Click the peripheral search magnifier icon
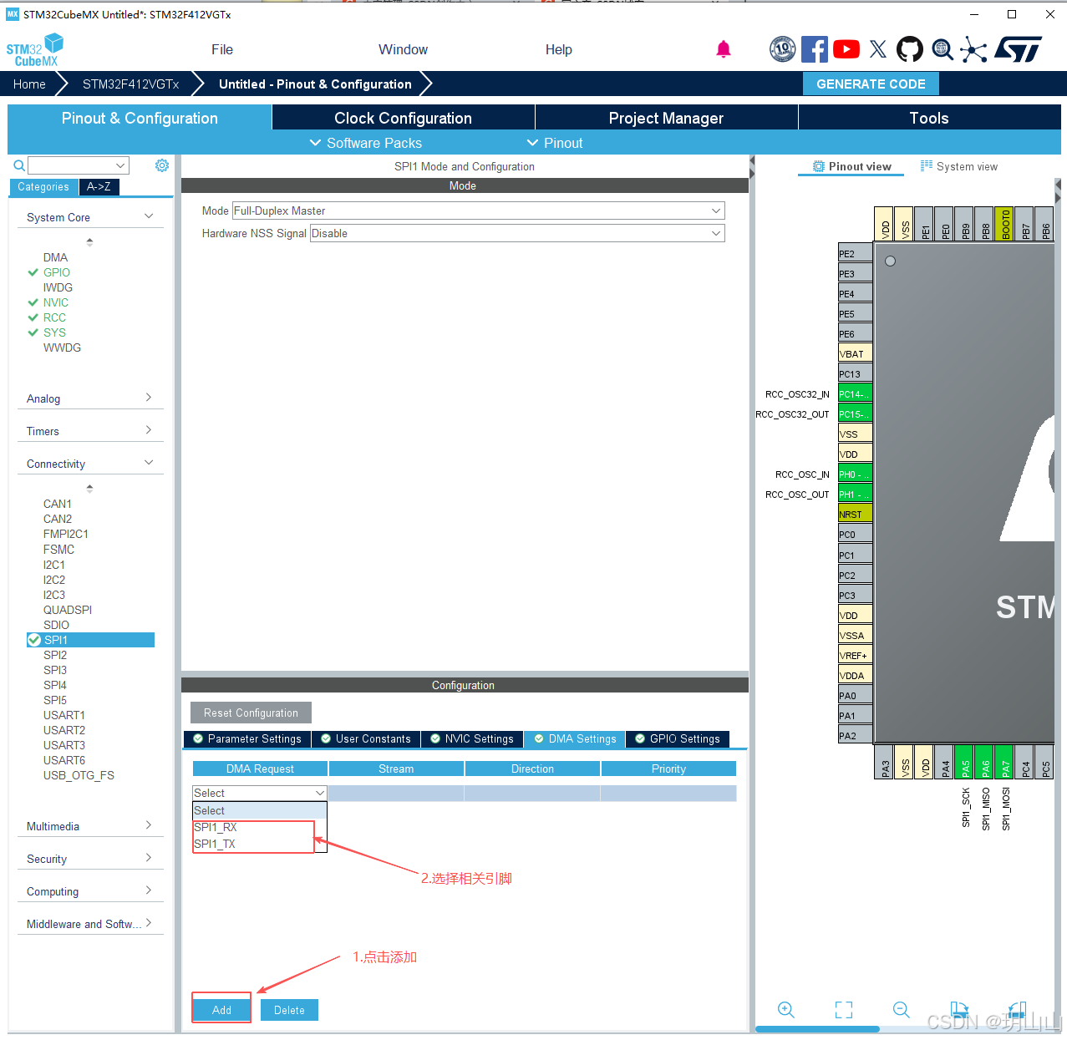 pos(19,165)
